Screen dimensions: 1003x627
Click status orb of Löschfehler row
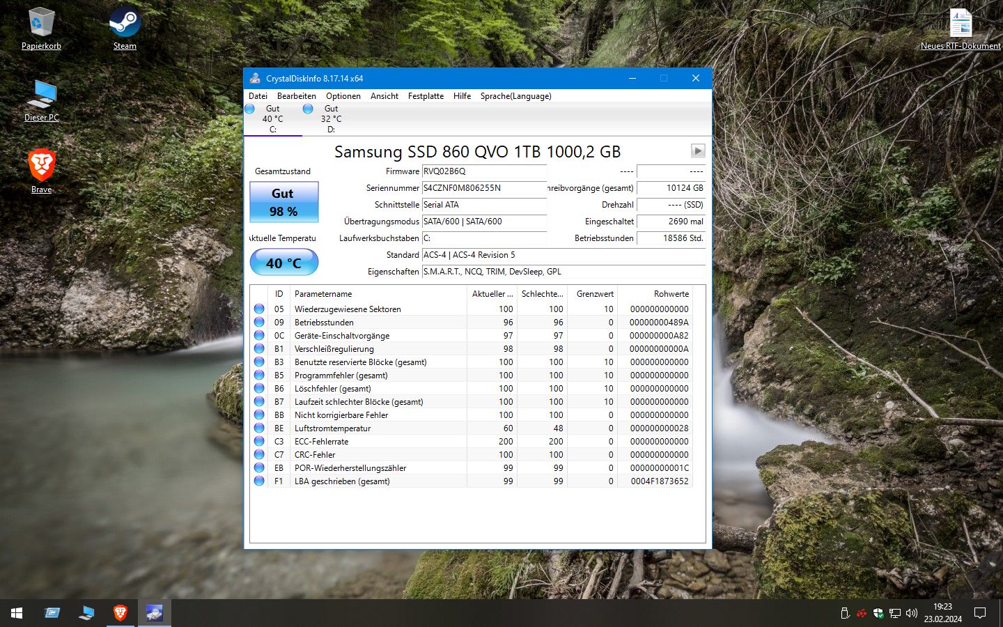tap(259, 388)
